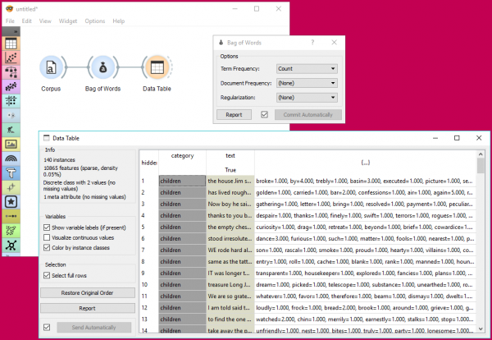Screen dimensions: 492x340
Task: Open the Term Frequency dropdown
Action: click(x=307, y=69)
